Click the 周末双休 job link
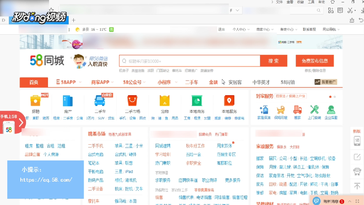Viewport: 364px width, 205px height. point(224,146)
